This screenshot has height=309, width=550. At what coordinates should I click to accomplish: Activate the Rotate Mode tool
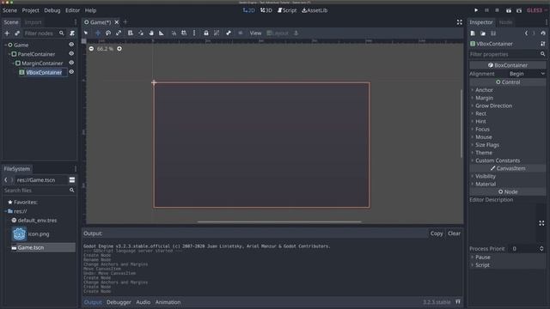coord(108,33)
